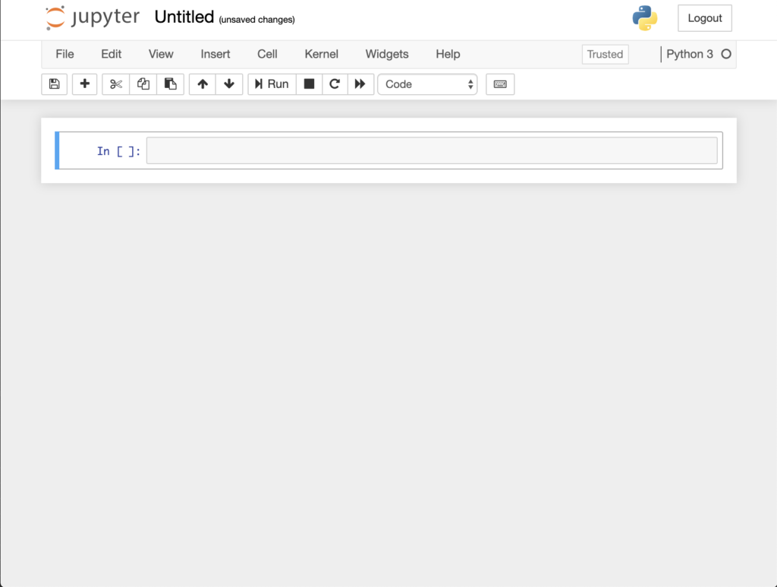Copy selected cells icon
This screenshot has height=587, width=777.
pyautogui.click(x=143, y=84)
